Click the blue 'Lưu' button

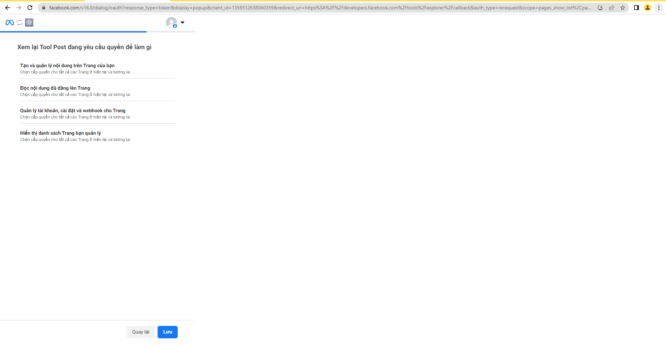click(168, 332)
